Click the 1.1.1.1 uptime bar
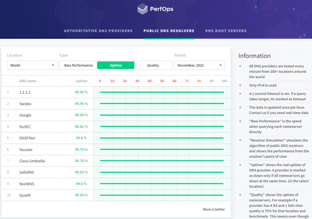Image resolution: width=312 pixels, height=219 pixels. click(162, 92)
